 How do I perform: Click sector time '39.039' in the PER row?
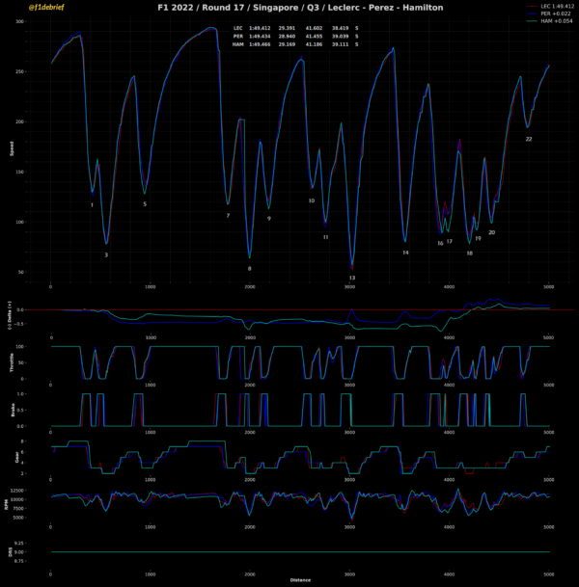tap(341, 37)
